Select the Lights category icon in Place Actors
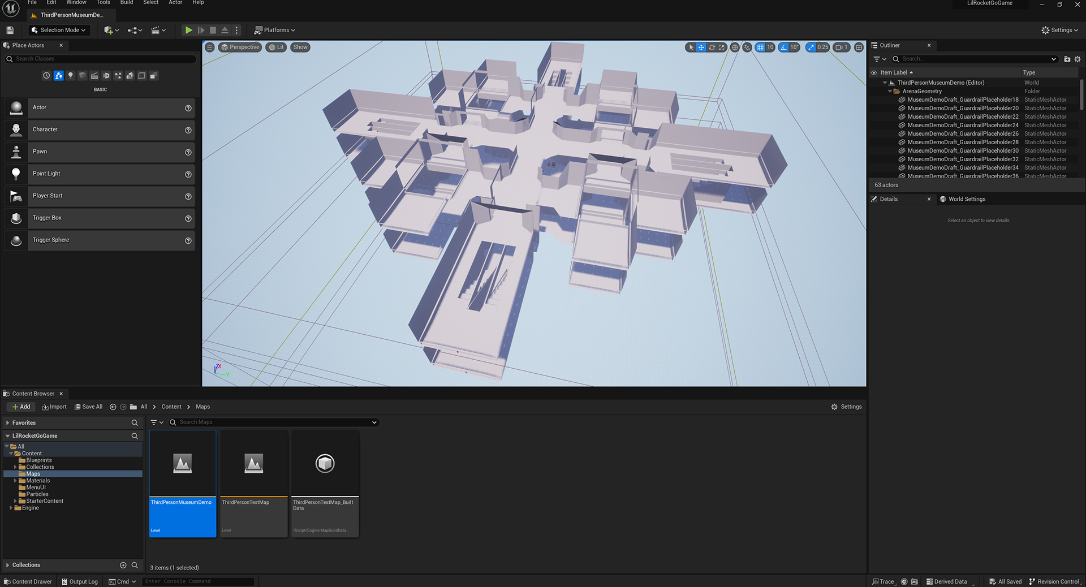This screenshot has height=587, width=1086. [x=70, y=75]
